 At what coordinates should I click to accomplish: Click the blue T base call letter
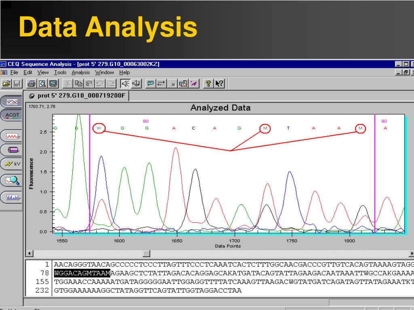point(288,128)
